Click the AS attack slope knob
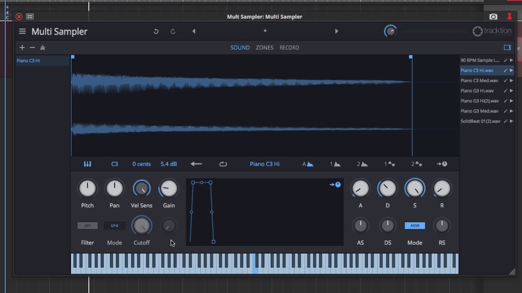The image size is (522, 293). [x=361, y=225]
